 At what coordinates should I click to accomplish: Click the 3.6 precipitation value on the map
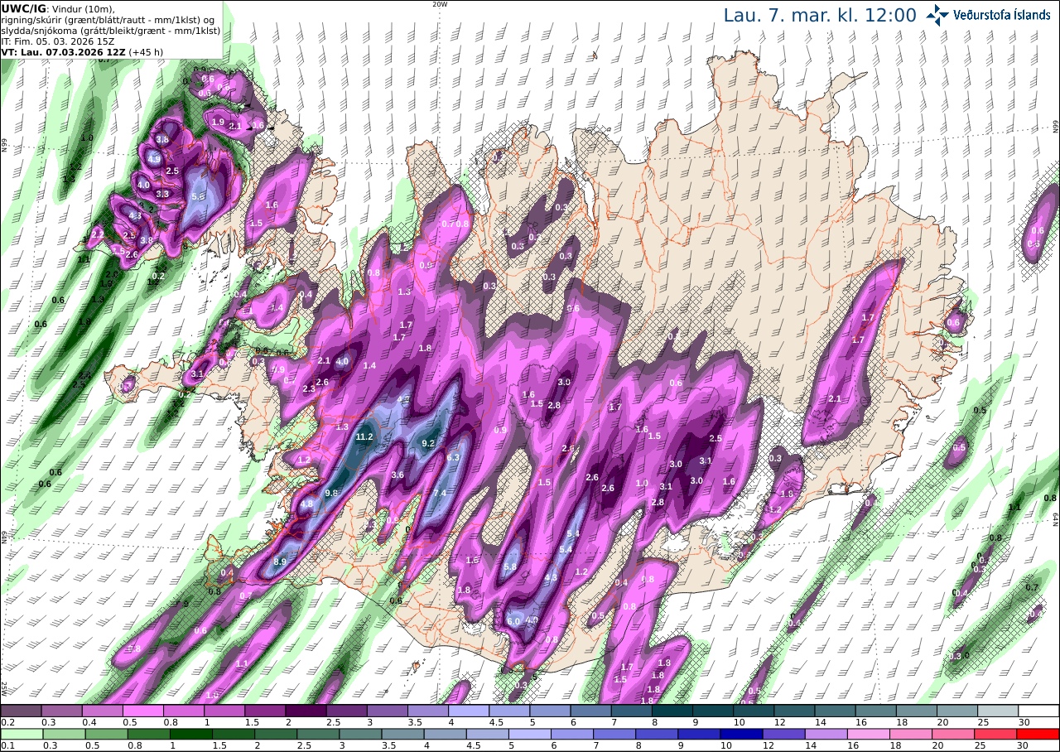(397, 475)
